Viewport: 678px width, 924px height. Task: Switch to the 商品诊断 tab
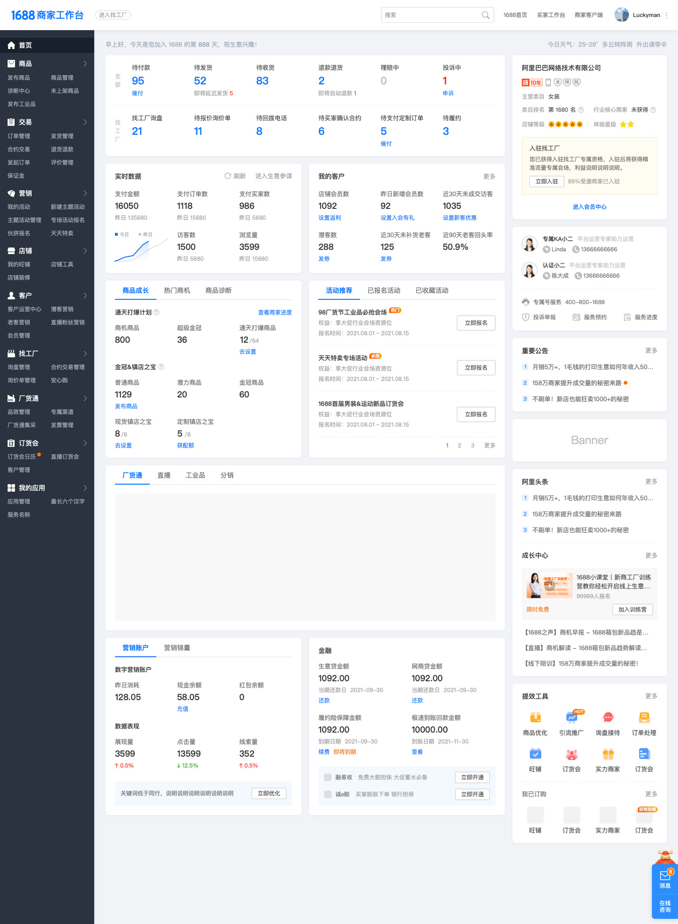point(218,290)
